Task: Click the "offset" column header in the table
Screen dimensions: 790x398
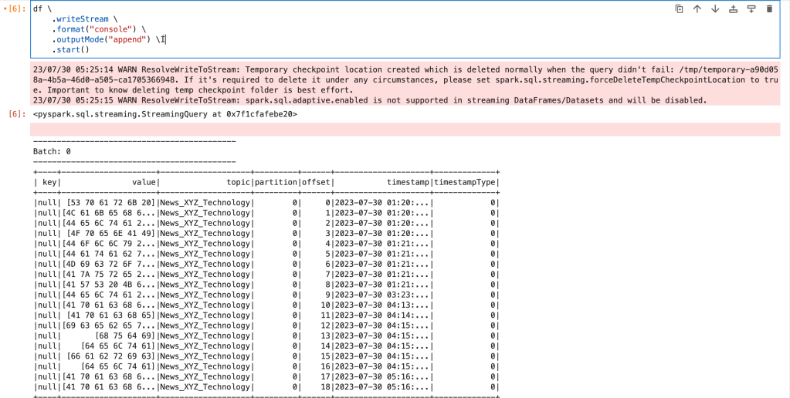Action: tap(317, 182)
